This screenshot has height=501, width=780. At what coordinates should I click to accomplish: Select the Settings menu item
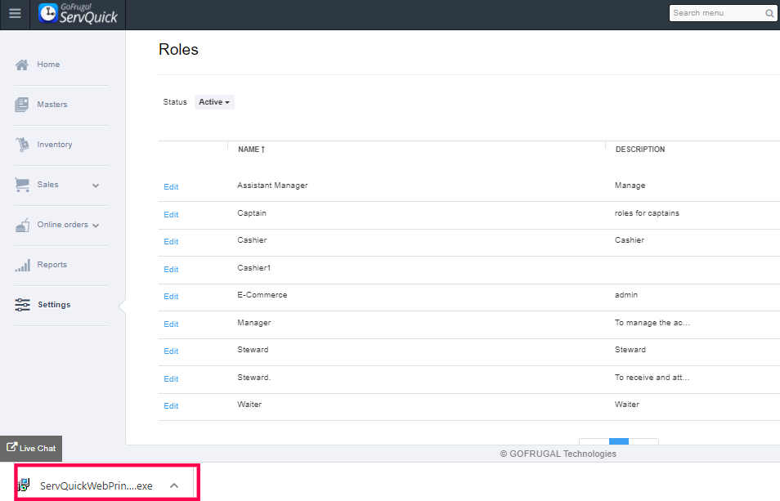pos(54,305)
